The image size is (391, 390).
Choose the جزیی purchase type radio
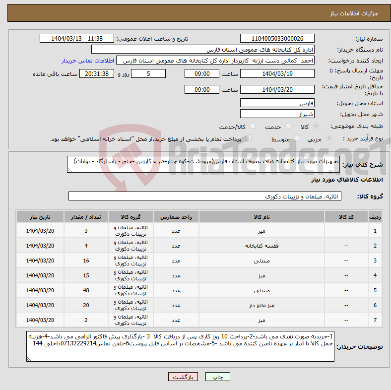point(329,138)
